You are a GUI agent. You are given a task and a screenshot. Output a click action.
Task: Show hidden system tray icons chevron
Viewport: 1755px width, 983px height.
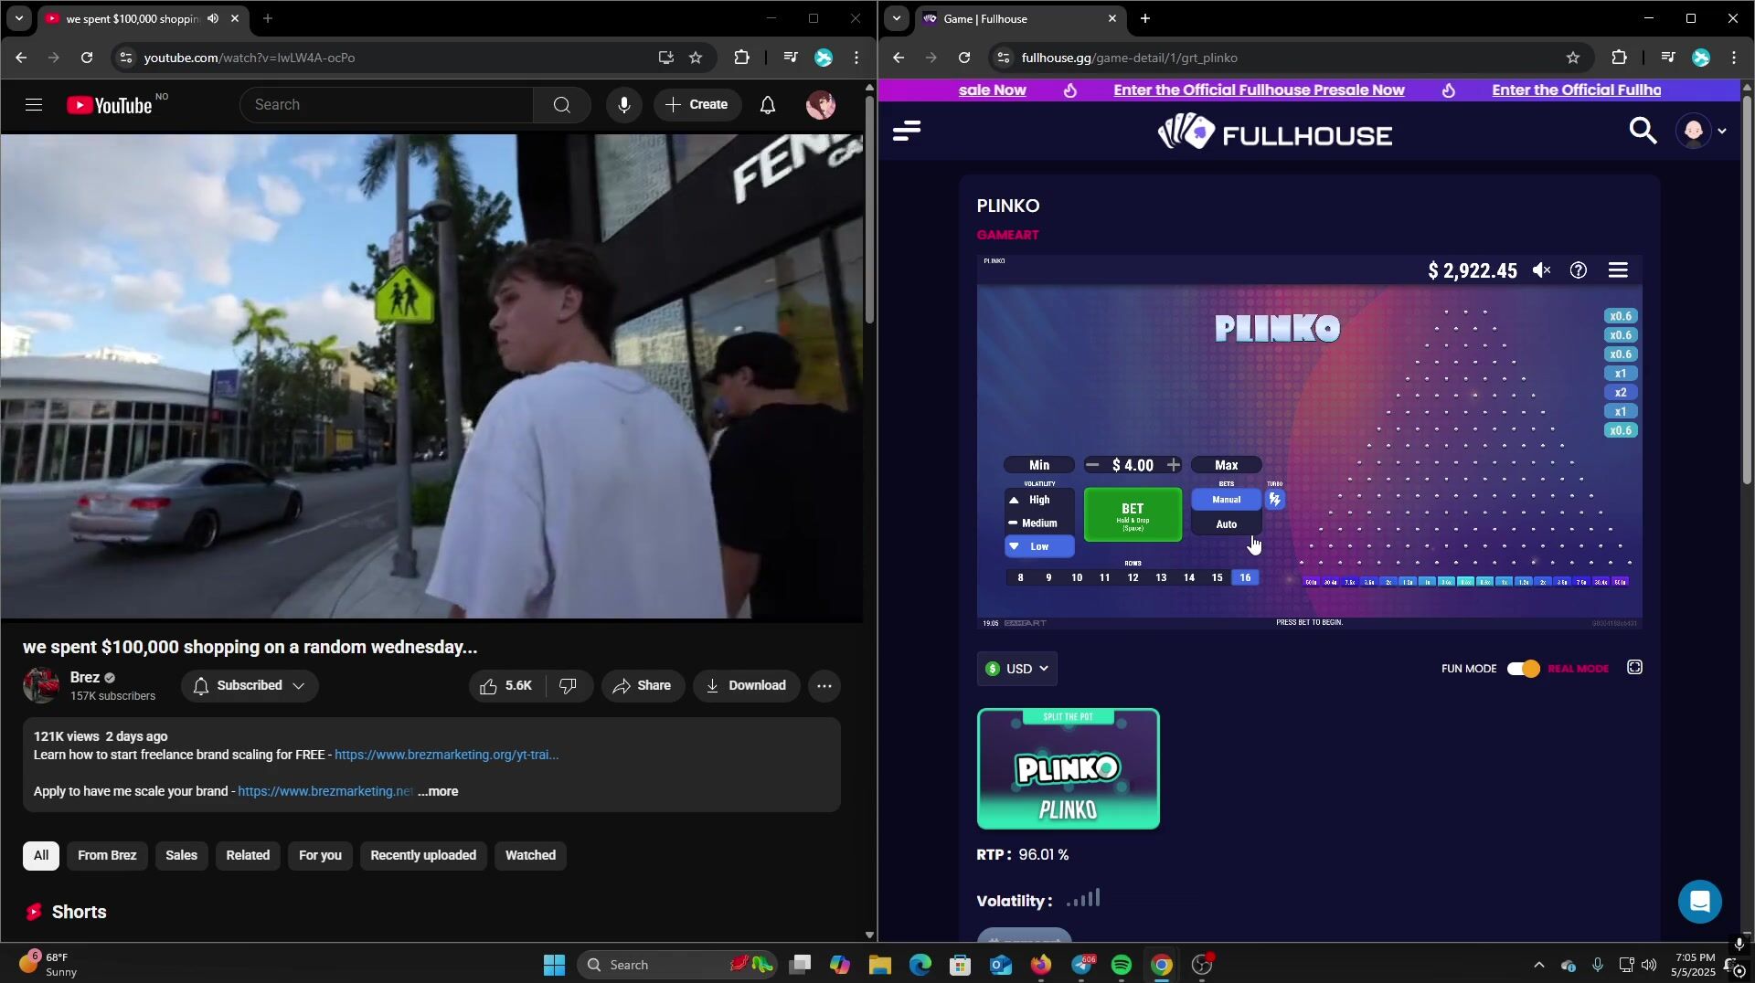click(1538, 965)
